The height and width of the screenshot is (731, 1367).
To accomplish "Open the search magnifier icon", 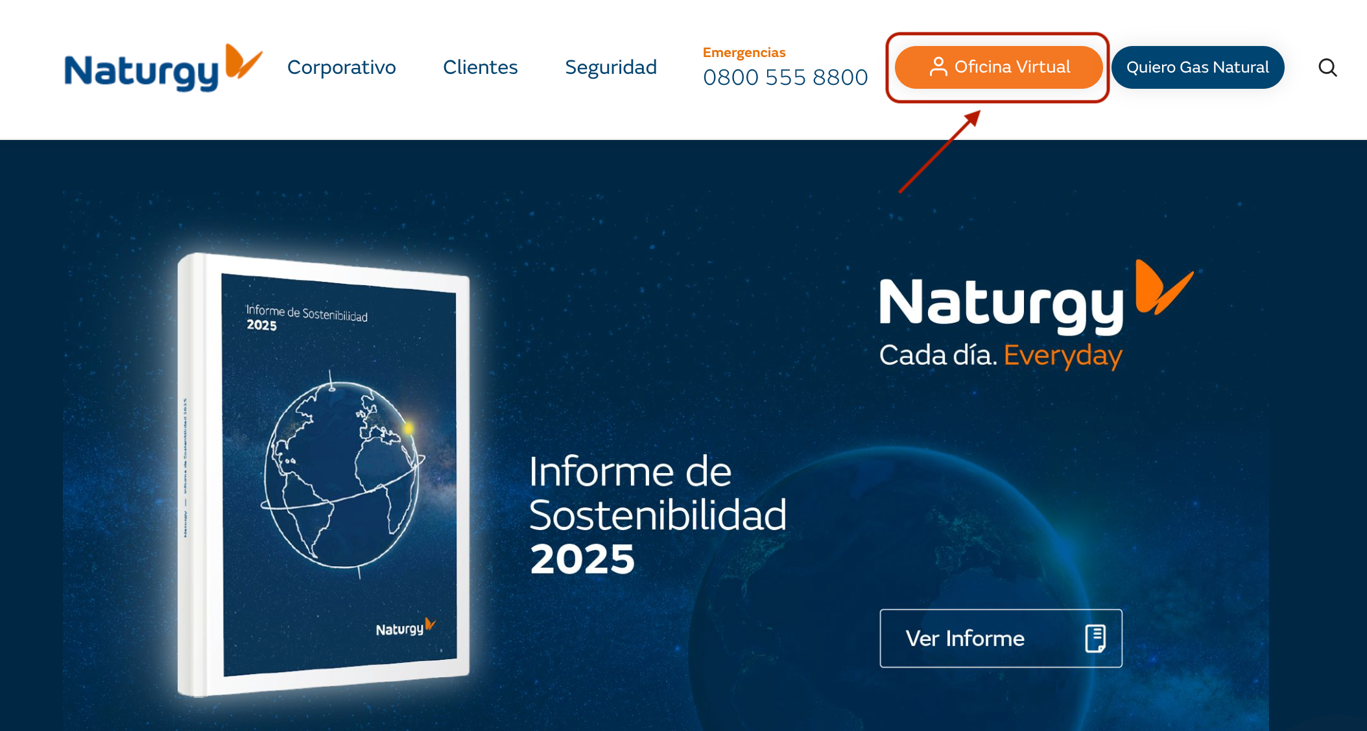I will (1327, 67).
